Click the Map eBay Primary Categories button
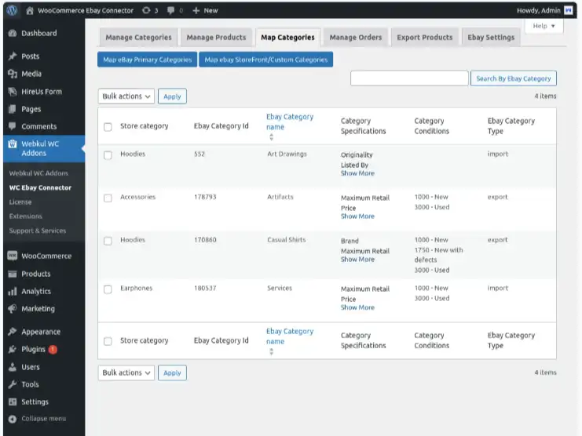The height and width of the screenshot is (436, 582). (147, 60)
